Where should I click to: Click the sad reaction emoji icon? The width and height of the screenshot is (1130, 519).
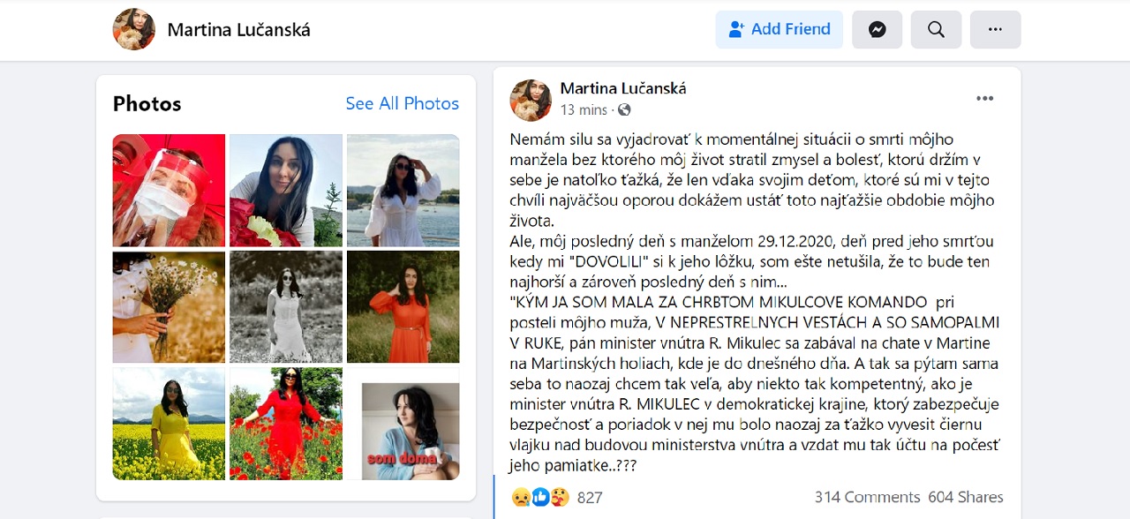click(x=521, y=497)
